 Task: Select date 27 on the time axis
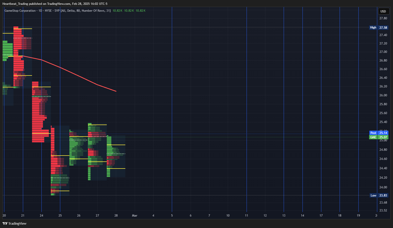pyautogui.click(x=97, y=216)
